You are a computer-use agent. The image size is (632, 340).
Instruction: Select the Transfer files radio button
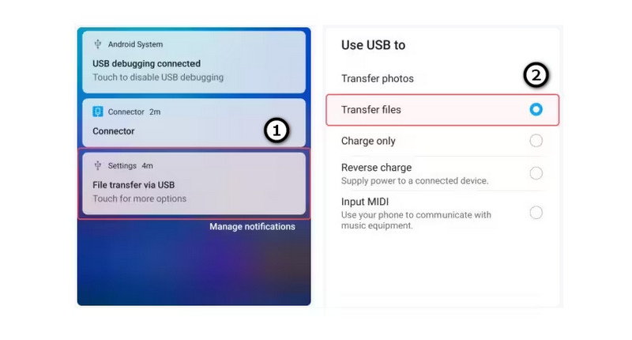click(x=536, y=109)
